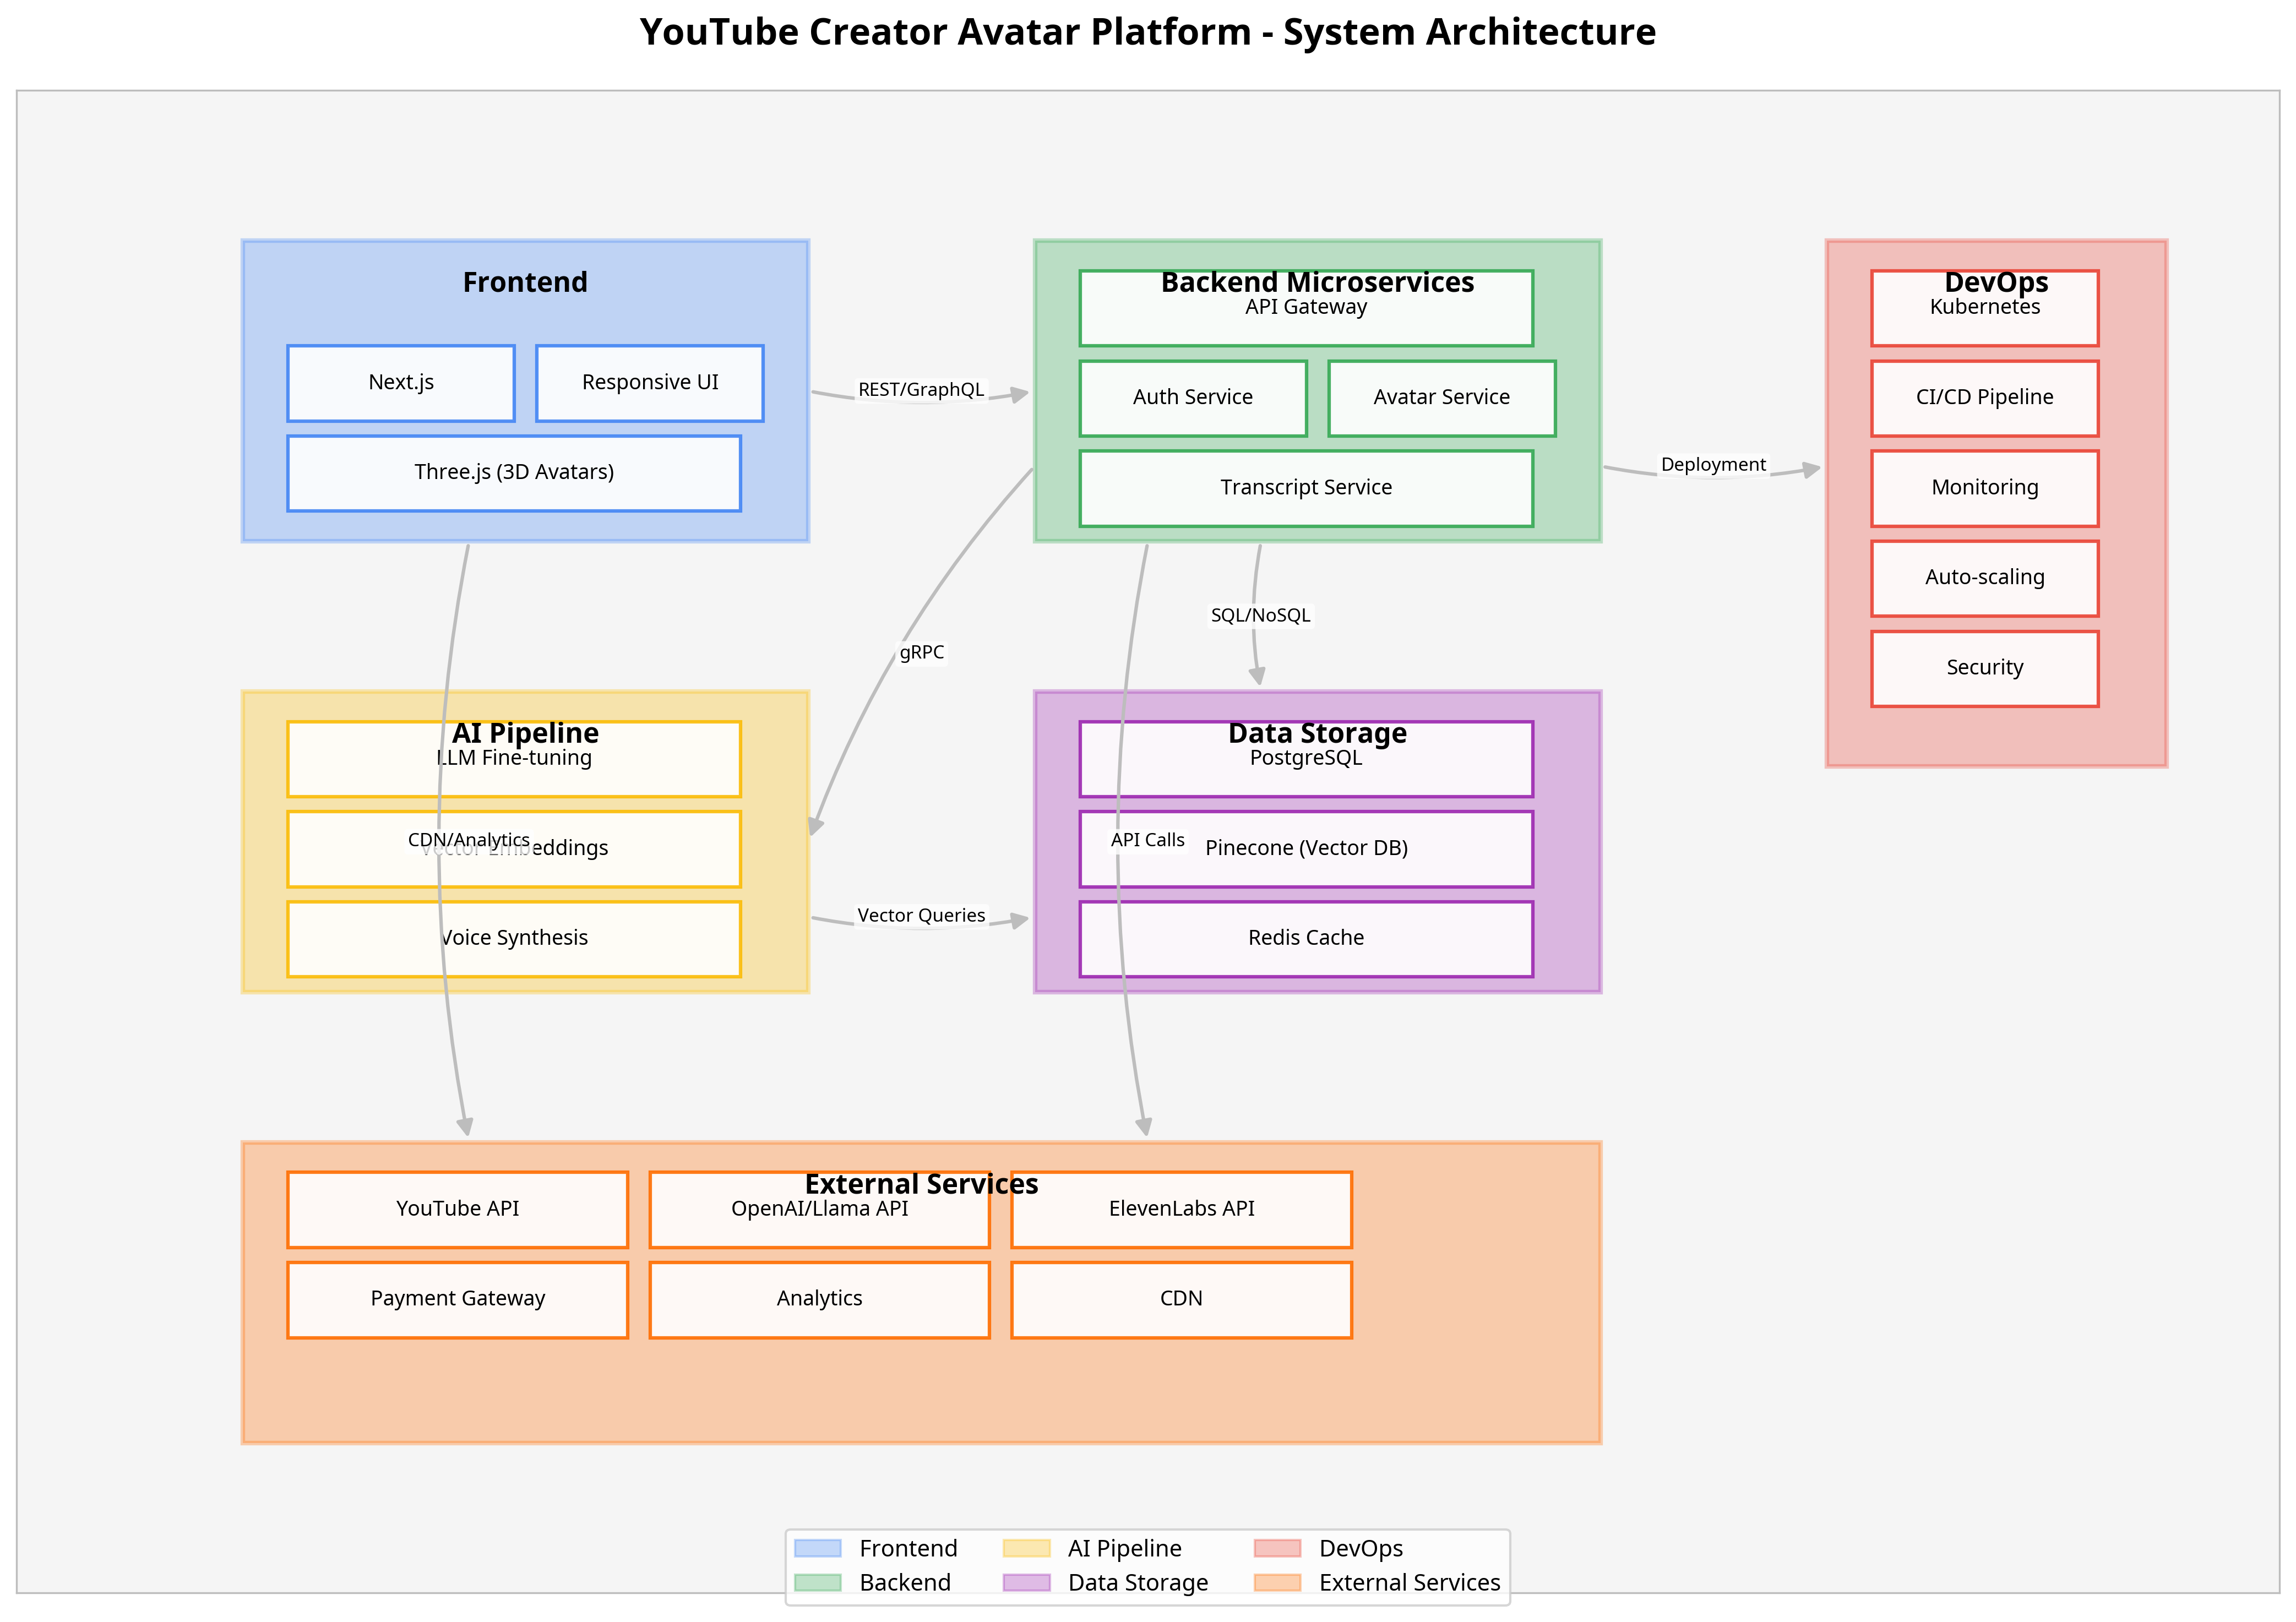Select the Vector Embeddings box
Viewport: 2296px width, 1622px height.
(514, 849)
